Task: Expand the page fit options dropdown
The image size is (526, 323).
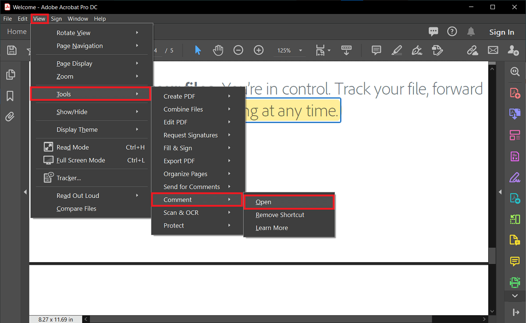Action: click(329, 50)
